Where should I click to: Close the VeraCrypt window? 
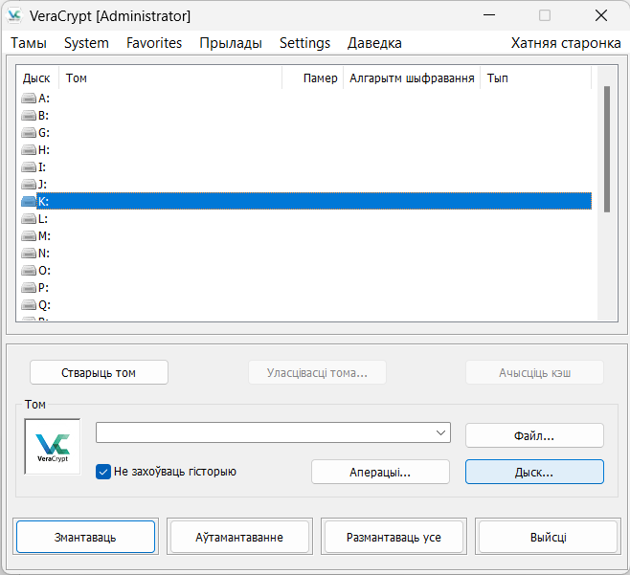[601, 15]
